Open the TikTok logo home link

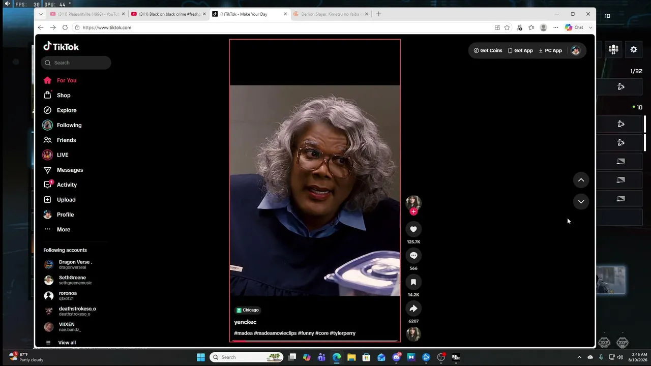pos(61,46)
